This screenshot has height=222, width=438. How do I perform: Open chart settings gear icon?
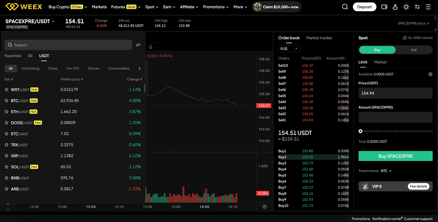point(265,207)
